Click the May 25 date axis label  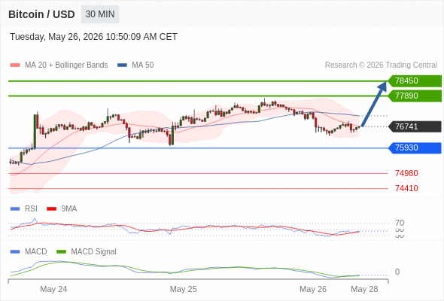tap(183, 289)
